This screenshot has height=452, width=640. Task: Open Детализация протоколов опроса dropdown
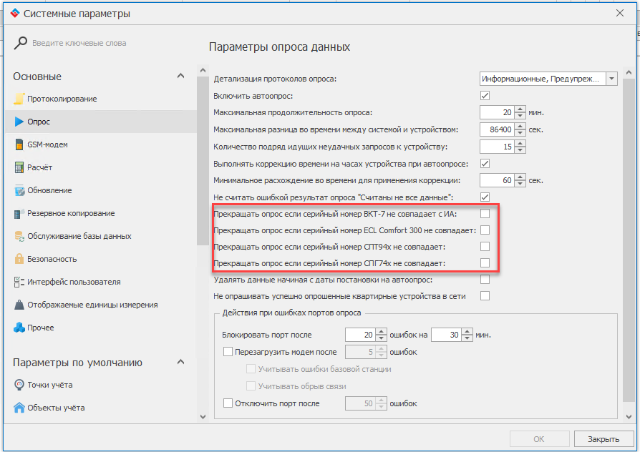611,79
